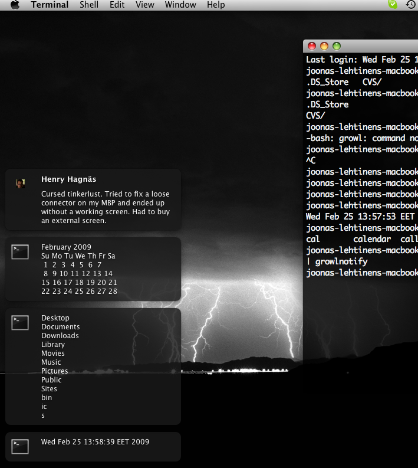
Task: Click calendar row '22 23 24 25 26 27 28'
Action: [79, 292]
